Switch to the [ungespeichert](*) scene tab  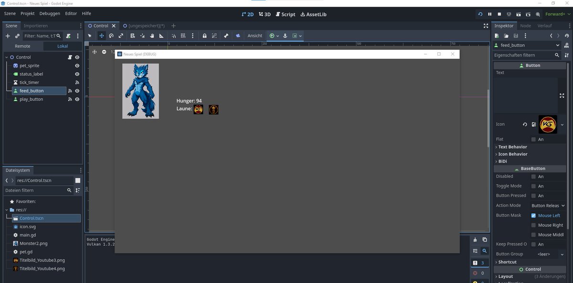coord(143,26)
